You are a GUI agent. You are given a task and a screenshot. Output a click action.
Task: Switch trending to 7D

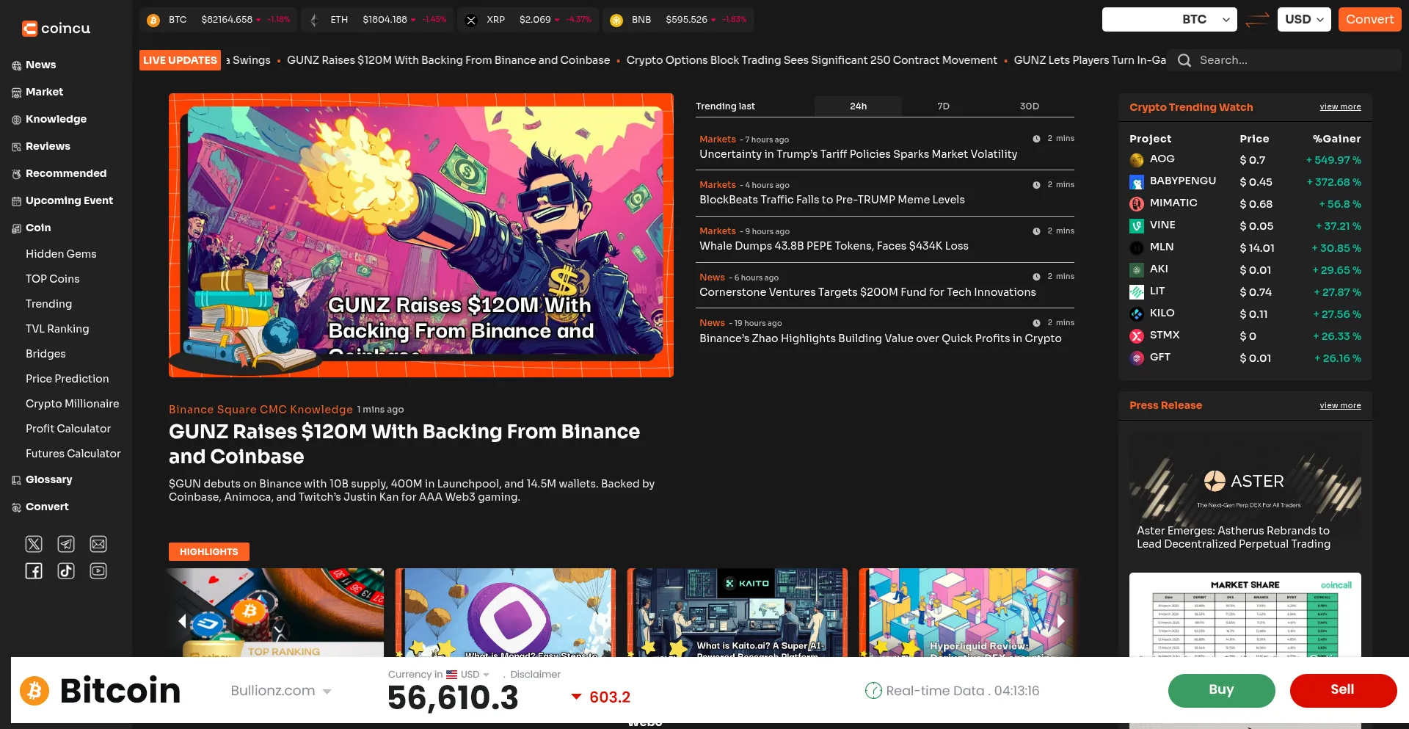943,106
